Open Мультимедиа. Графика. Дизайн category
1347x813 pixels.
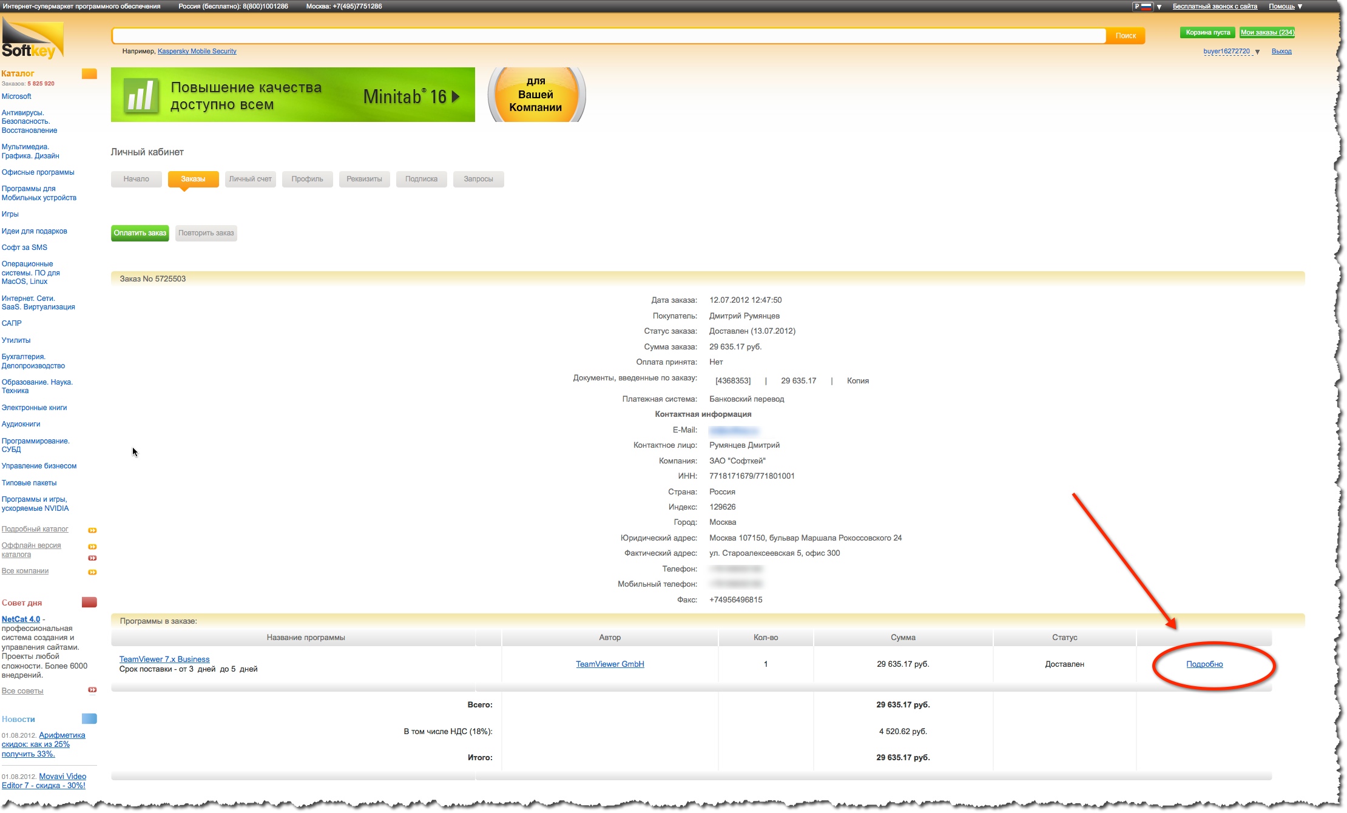[30, 152]
